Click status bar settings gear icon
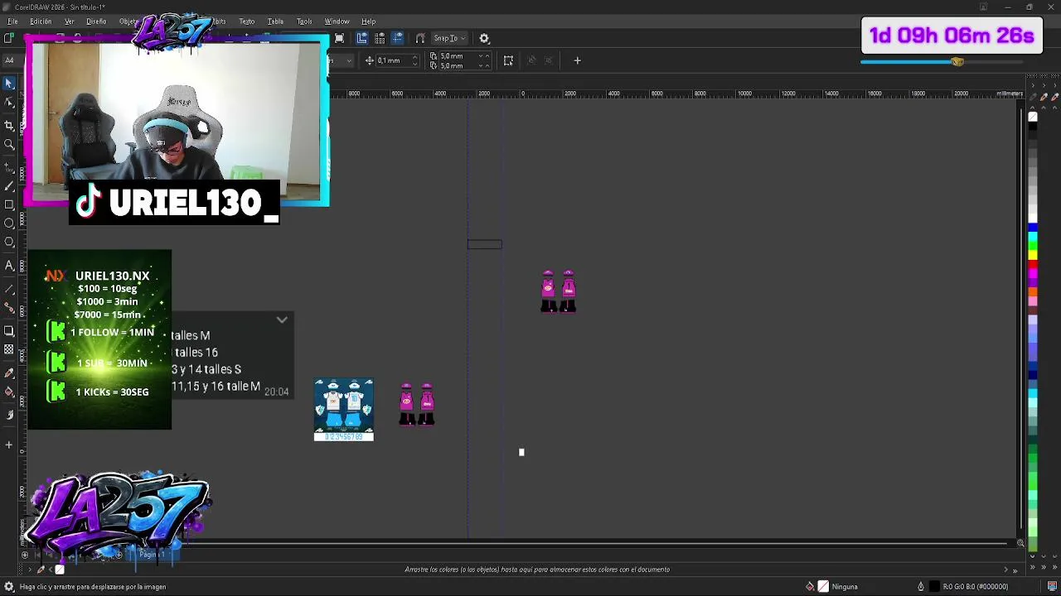 pos(9,587)
